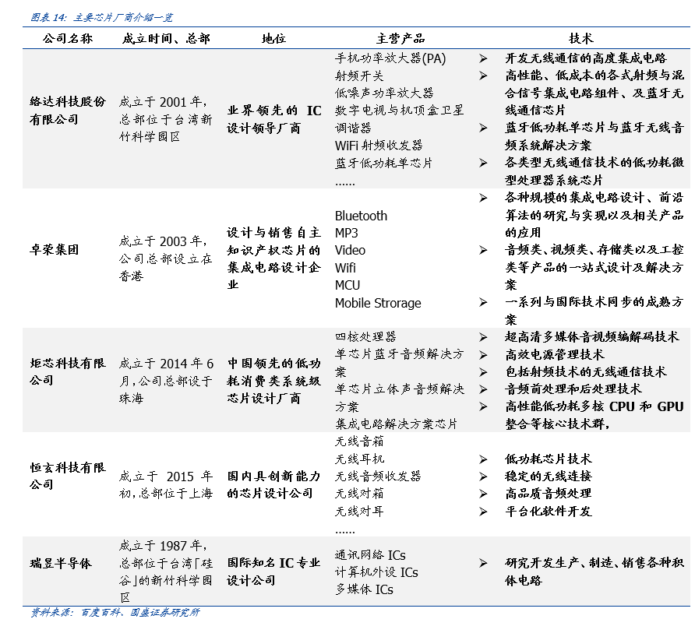Click the product "Bluetooth"
Image resolution: width=695 pixels, height=619 pixels.
(x=361, y=216)
